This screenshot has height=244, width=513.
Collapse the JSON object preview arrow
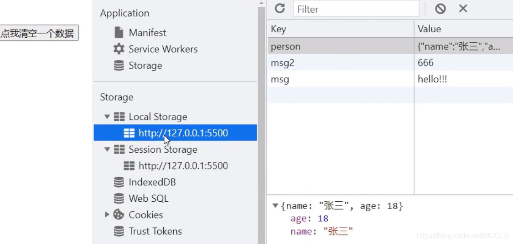275,206
